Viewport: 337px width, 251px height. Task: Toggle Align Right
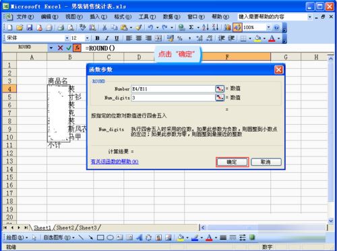tap(148, 38)
